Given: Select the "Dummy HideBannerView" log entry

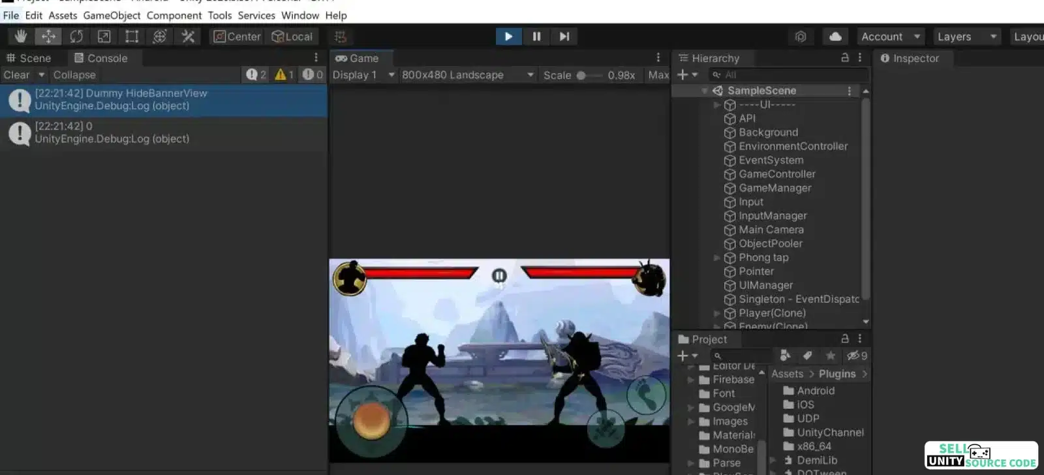Looking at the screenshot, I should 164,100.
